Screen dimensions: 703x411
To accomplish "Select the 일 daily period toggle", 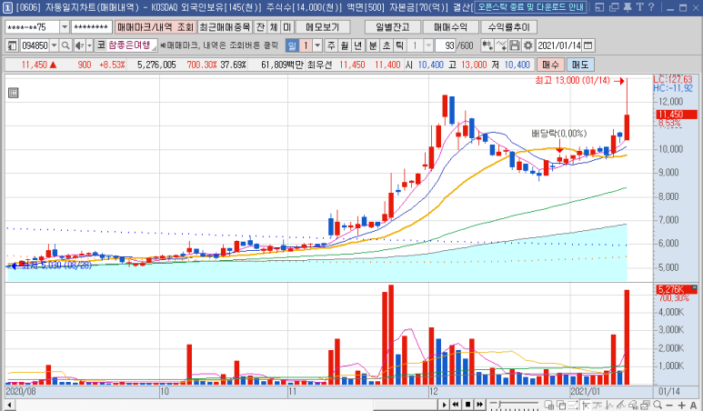I will pyautogui.click(x=292, y=45).
